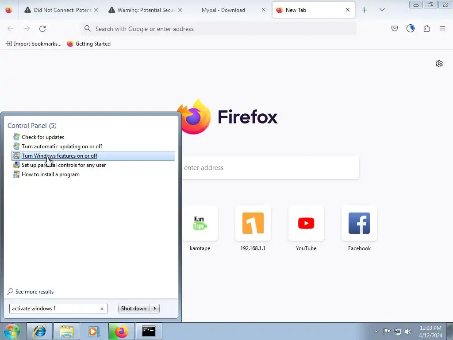This screenshot has width=453, height=340.
Task: Go back using the back arrow
Action: (x=11, y=29)
